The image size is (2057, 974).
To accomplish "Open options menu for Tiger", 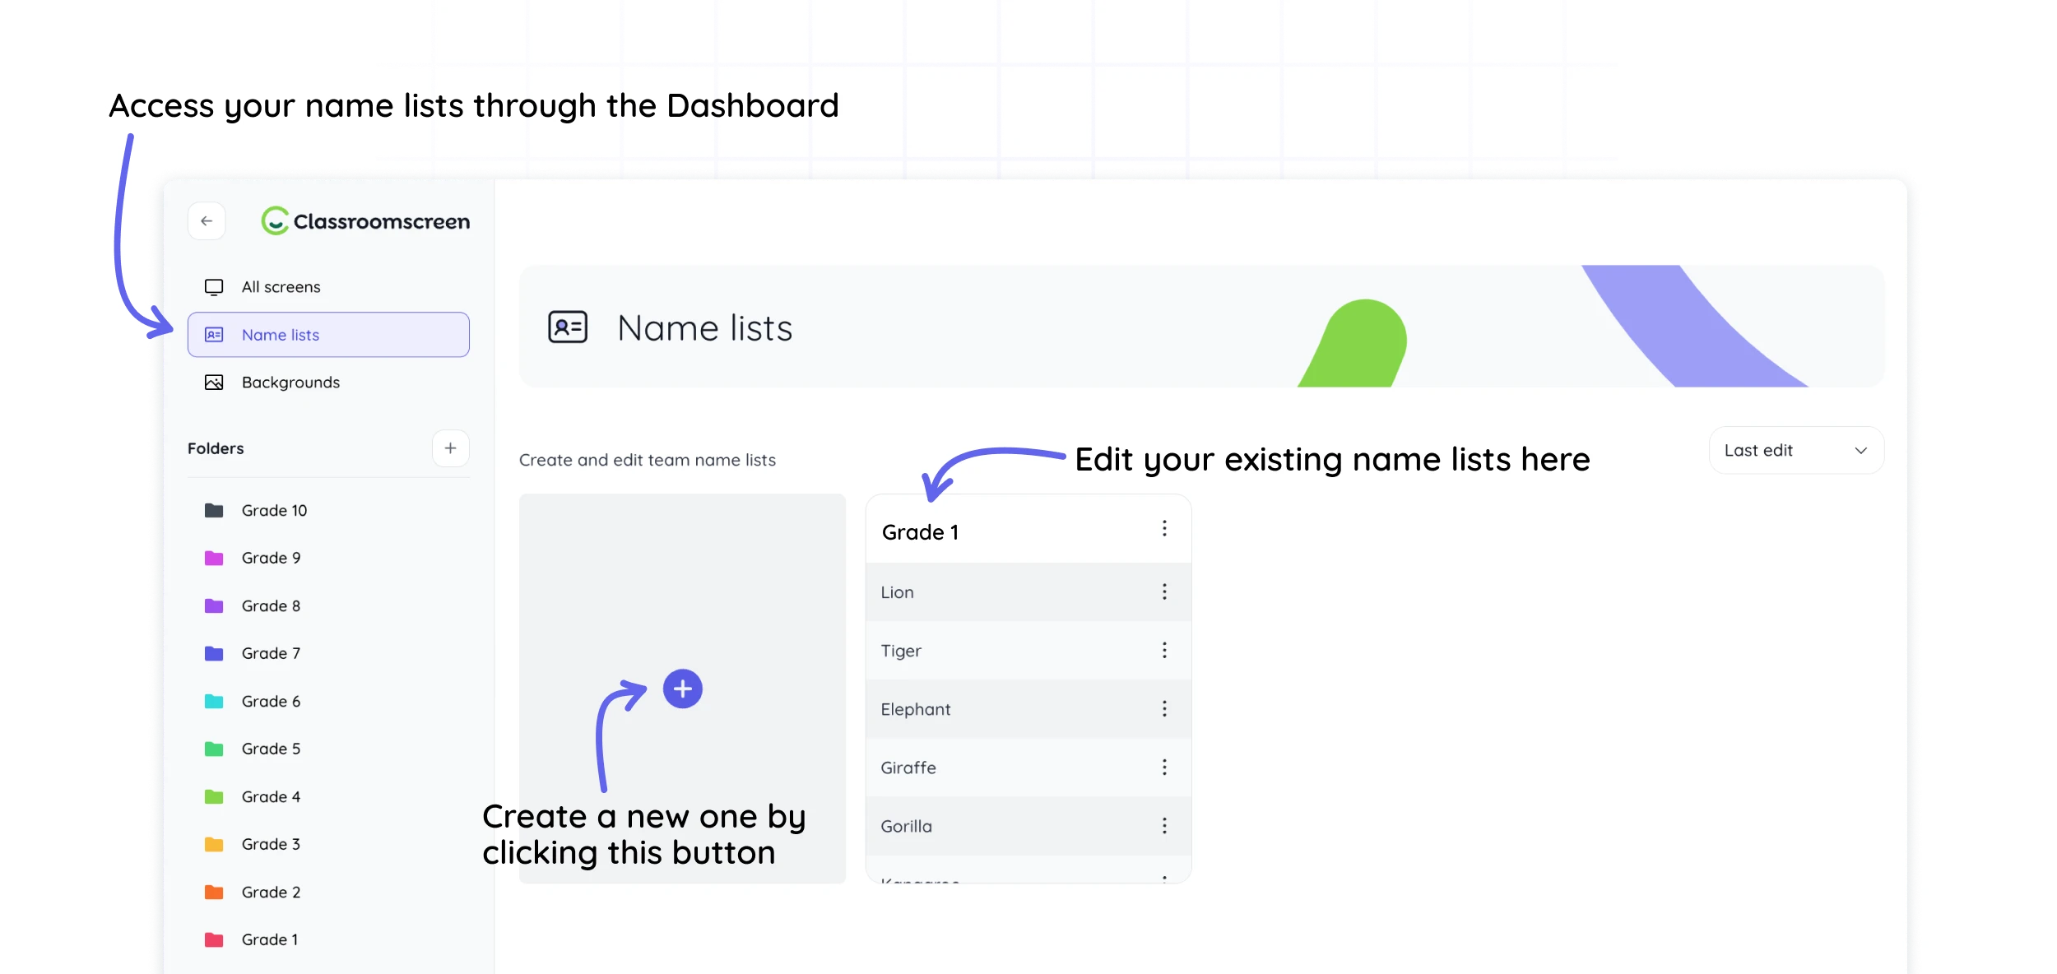I will pyautogui.click(x=1164, y=651).
